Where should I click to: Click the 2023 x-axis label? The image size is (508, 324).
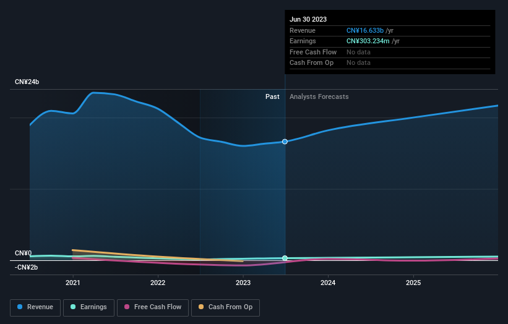tap(243, 283)
